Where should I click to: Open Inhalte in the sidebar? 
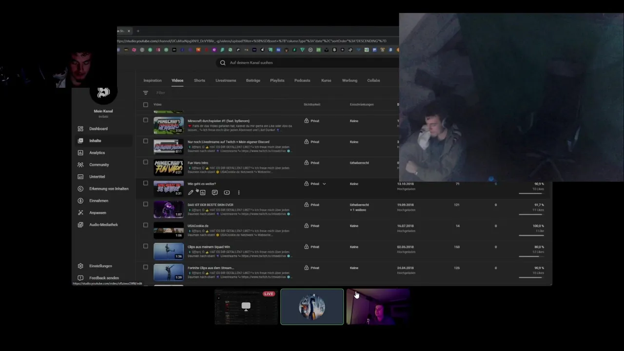(95, 141)
